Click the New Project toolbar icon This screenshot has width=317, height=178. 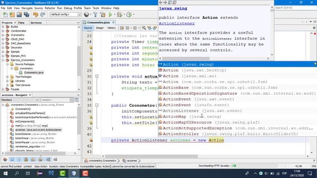(x=12, y=14)
